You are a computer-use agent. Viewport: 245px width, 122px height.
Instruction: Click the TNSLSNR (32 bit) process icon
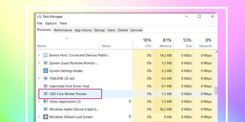(x=46, y=78)
